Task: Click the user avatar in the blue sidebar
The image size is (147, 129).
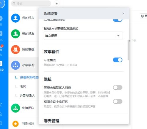Action: pyautogui.click(x=2, y=4)
